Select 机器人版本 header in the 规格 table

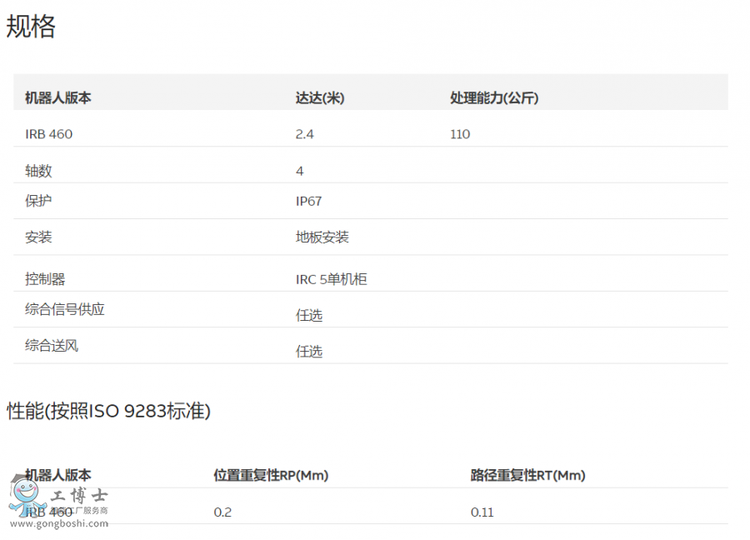57,98
